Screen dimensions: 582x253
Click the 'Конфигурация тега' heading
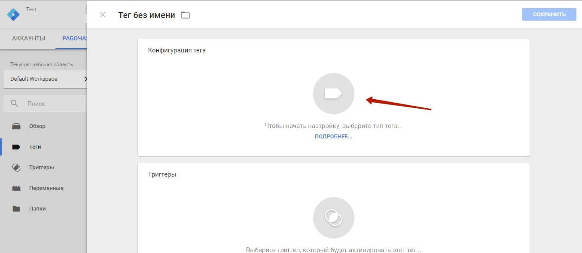click(177, 50)
